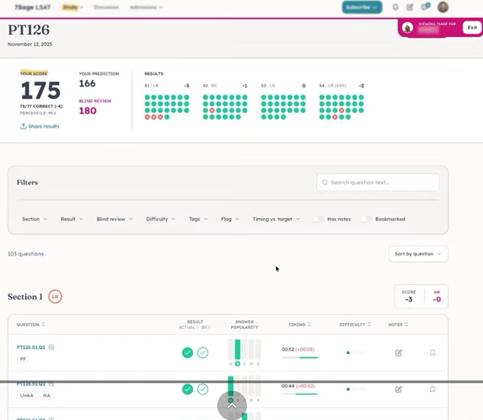Open the notes edit icon for PT126.S1.Q1
Viewport: 483px width, 420px height.
point(398,353)
